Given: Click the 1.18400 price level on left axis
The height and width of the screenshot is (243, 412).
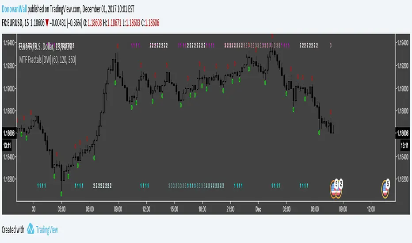Looking at the screenshot, I should 9,157.
